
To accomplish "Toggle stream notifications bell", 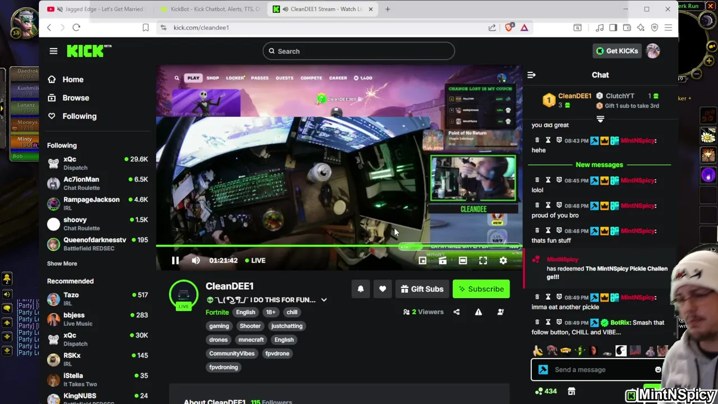I will click(x=361, y=289).
